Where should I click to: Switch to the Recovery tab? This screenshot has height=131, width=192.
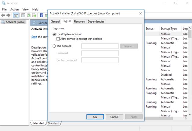pyautogui.click(x=79, y=21)
